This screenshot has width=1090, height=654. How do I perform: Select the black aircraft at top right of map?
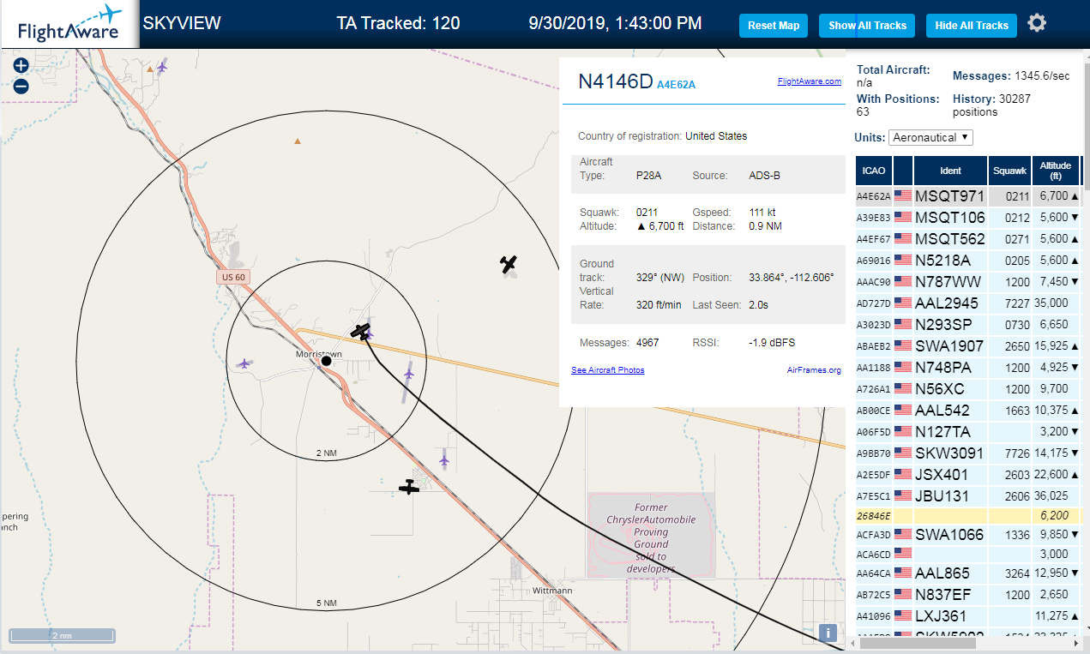point(509,265)
